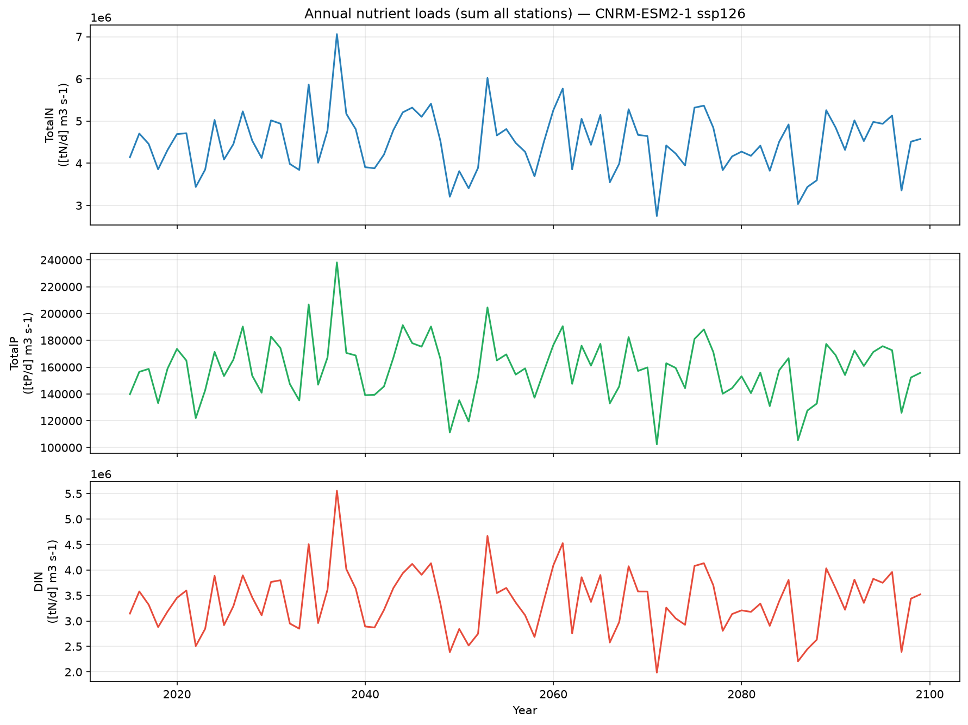Viewport: 968px width, 725px height.
Task: Click the lowest dip of blue TotalN line
Action: point(657,216)
